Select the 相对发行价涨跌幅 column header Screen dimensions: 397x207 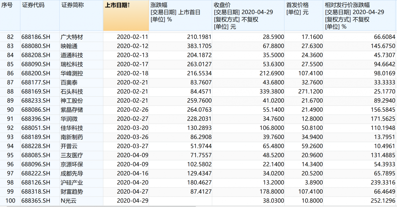[x=359, y=15]
